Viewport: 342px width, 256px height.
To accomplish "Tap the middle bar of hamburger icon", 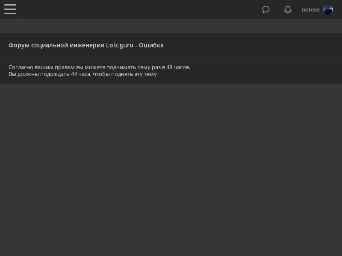I will point(10,9).
